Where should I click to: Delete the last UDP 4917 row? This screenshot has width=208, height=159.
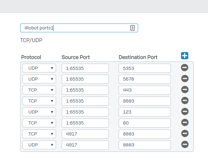(x=185, y=145)
